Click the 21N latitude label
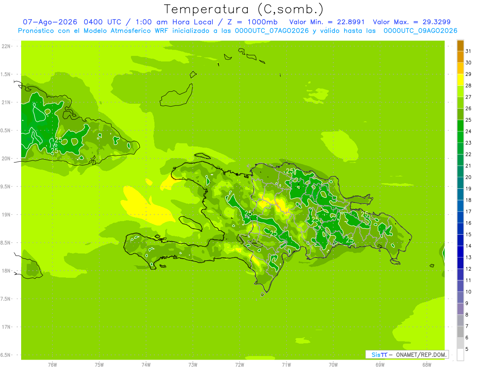Image resolution: width=479 pixels, height=370 pixels. [6, 103]
